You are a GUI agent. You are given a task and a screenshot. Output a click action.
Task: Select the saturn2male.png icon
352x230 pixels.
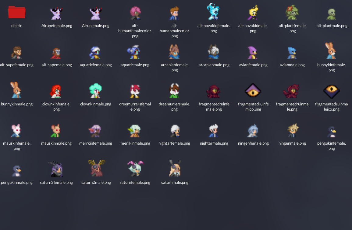[97, 168]
